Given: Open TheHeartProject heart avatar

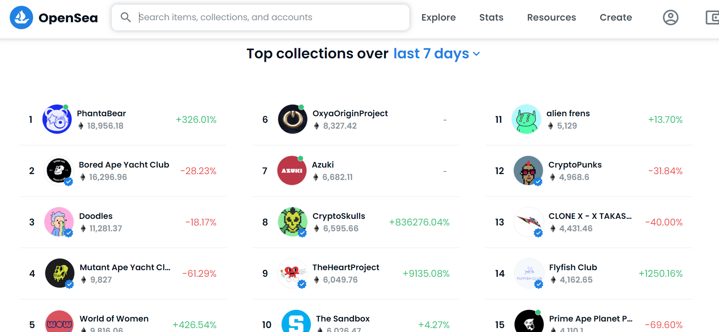Looking at the screenshot, I should (292, 273).
